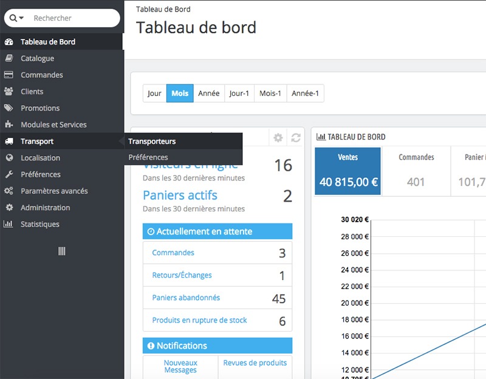486x379 pixels.
Task: Collapse the sidebar menu using the bars handle
Action: click(61, 251)
